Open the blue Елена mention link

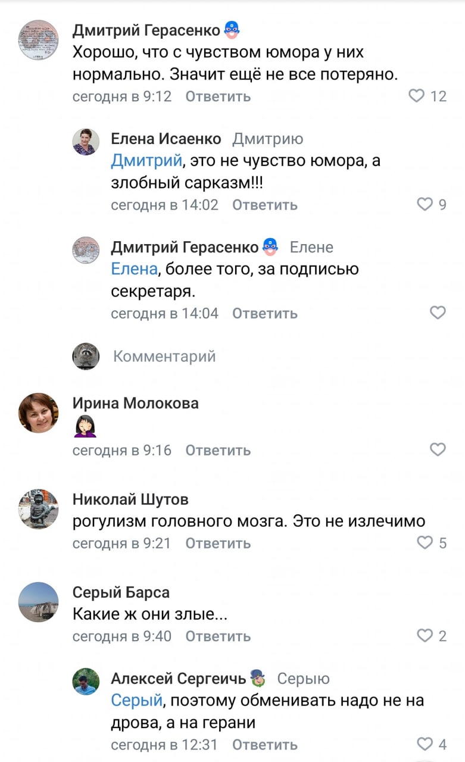134,269
